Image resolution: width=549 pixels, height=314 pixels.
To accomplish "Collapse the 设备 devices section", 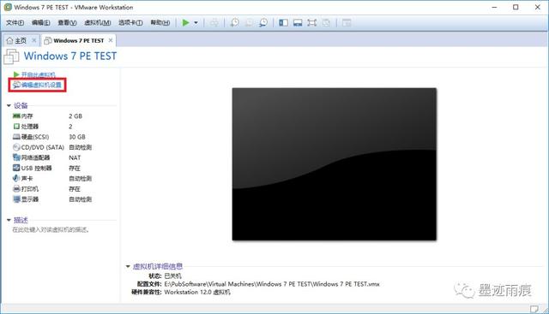I will pos(9,105).
